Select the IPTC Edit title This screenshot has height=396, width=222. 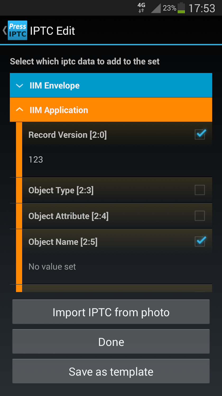53,31
